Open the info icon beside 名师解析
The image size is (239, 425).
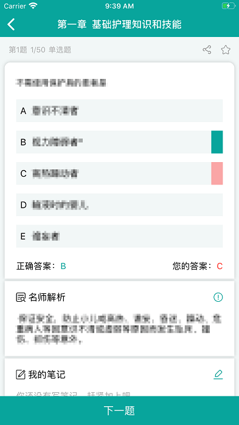[218, 297]
